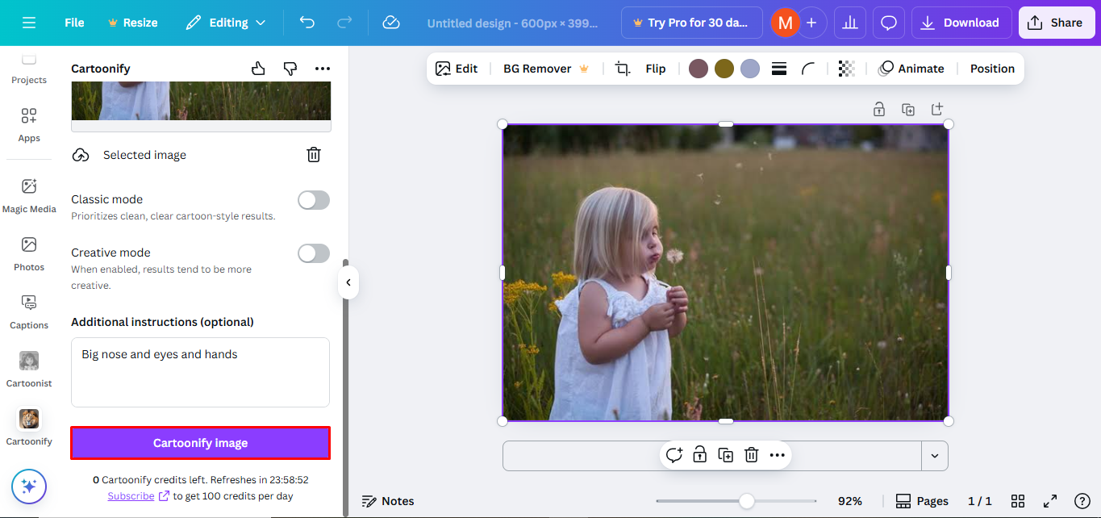Click the thumbs up on Cartoonify results
Screen dimensions: 1101x518
[x=257, y=69]
